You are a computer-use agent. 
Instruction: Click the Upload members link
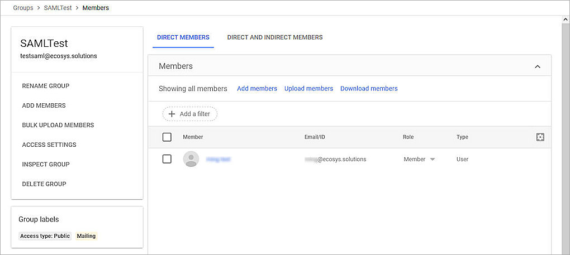point(308,89)
